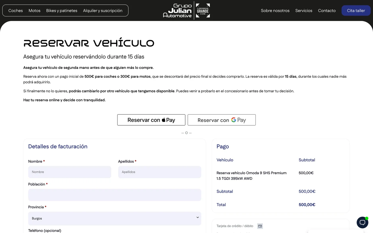The width and height of the screenshot is (373, 233).
Task: Visit the Sobre nosotros page
Action: click(275, 11)
